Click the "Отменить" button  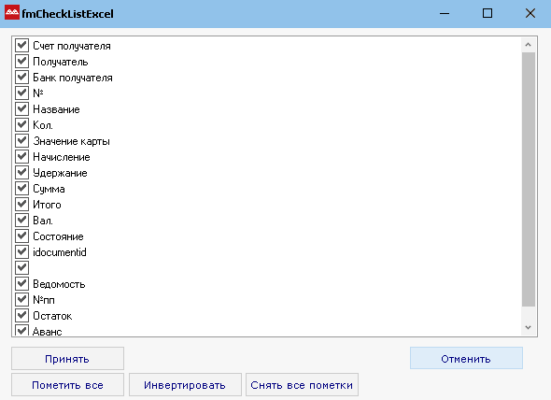coord(466,358)
